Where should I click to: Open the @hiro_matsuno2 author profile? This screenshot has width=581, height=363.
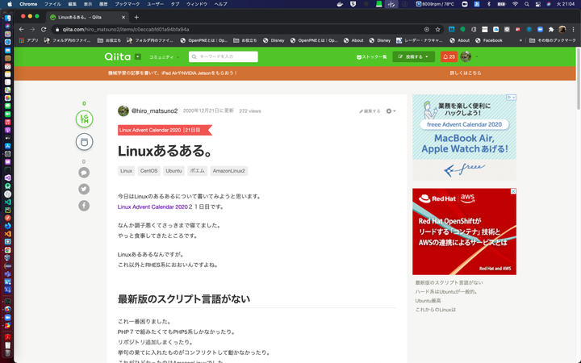(154, 111)
